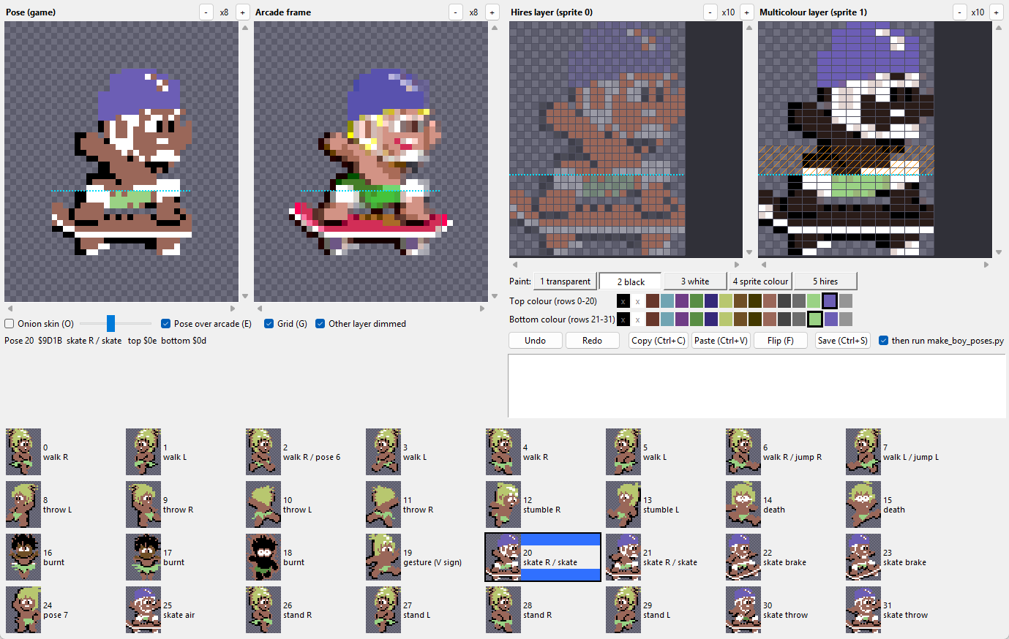Select paint mode 5 hires

(x=825, y=281)
